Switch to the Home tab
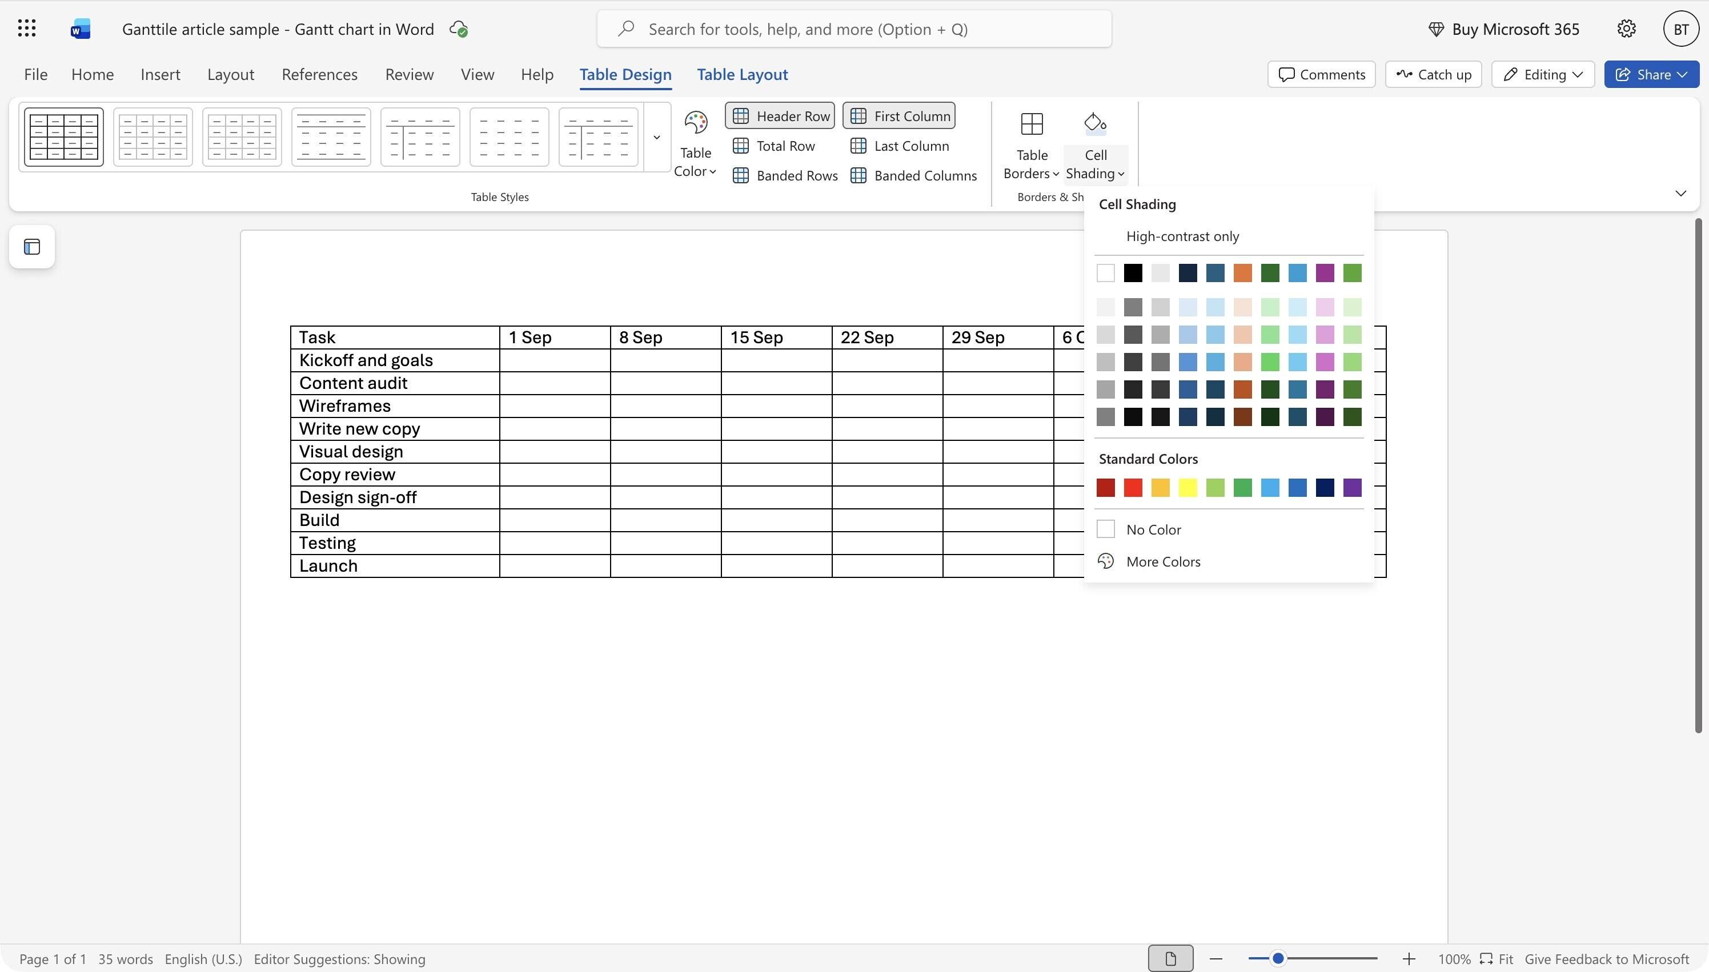Viewport: 1709px width, 972px height. (x=92, y=74)
